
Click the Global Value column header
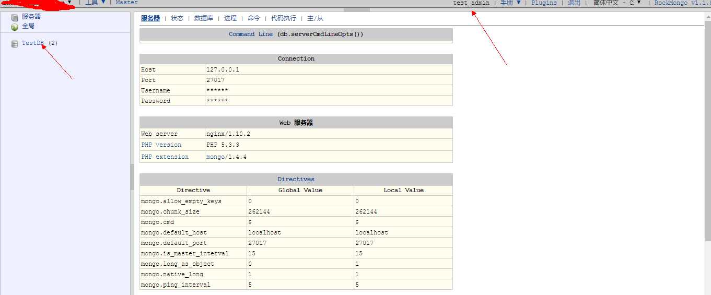click(300, 191)
